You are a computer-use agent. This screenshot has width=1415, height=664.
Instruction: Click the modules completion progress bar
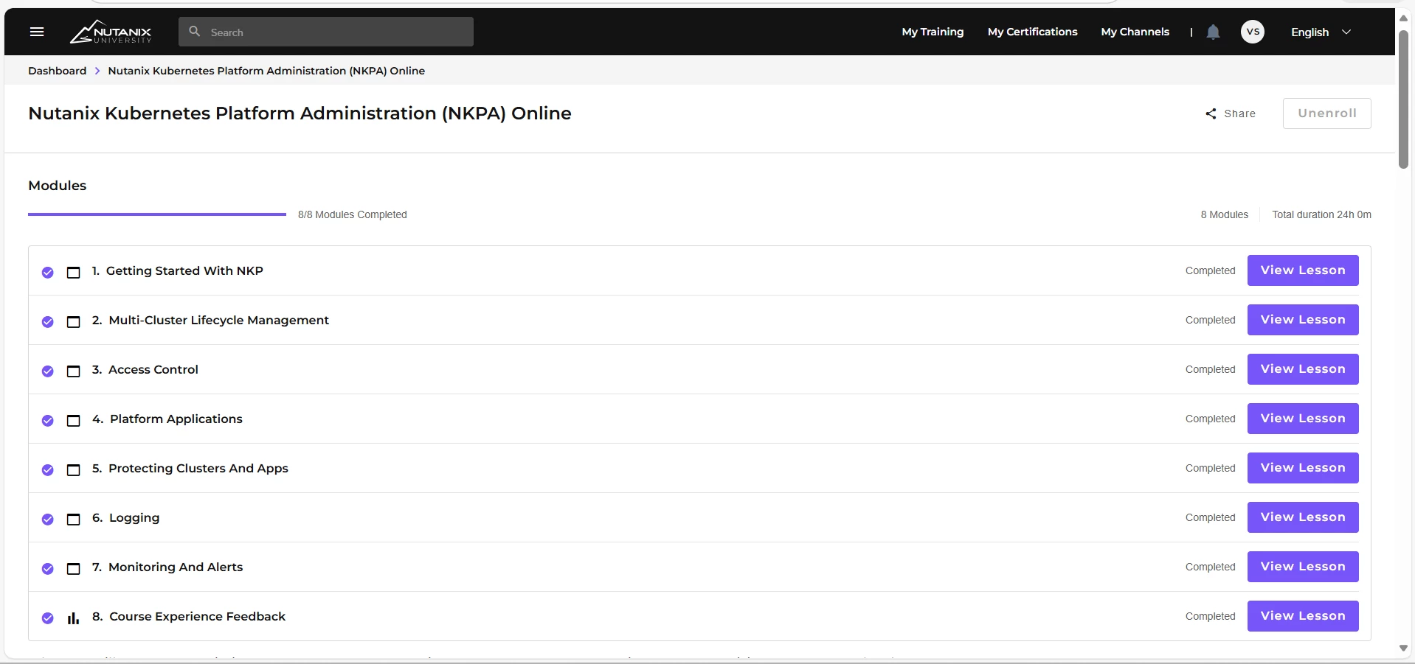(x=157, y=214)
